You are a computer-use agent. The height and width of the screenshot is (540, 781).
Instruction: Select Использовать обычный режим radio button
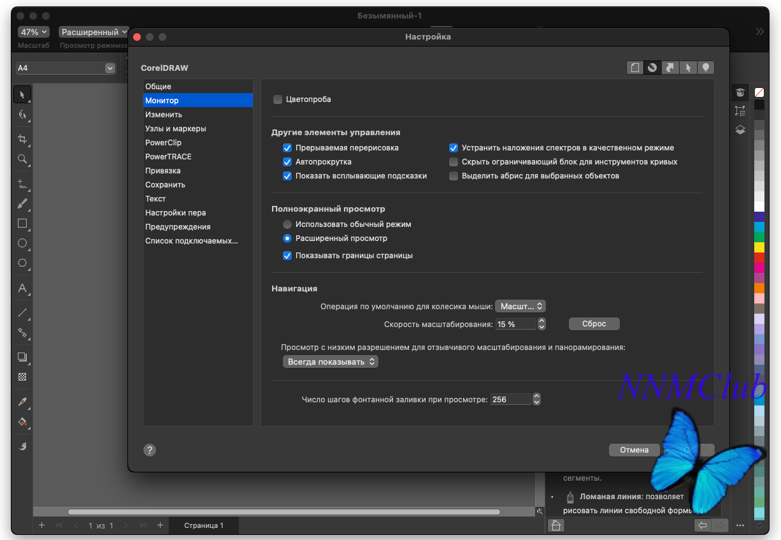click(x=287, y=224)
